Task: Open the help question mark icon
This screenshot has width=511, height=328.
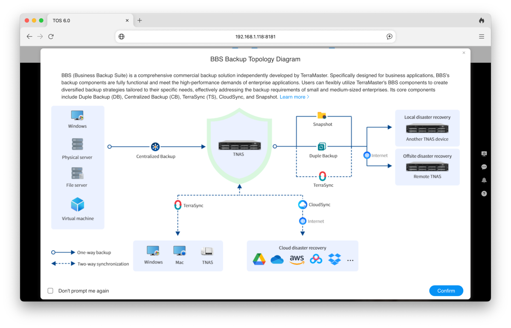Action: tap(484, 194)
